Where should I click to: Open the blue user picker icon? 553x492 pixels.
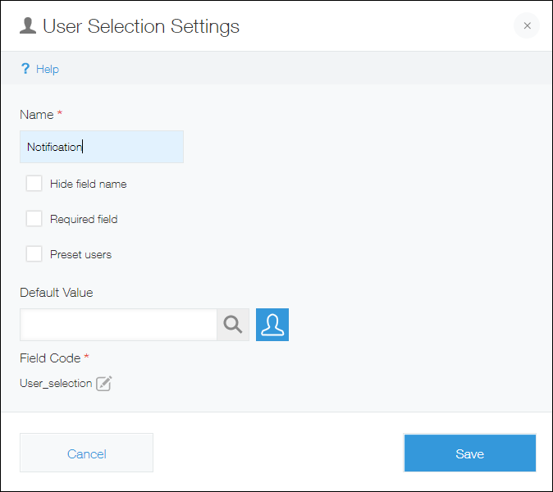pos(272,325)
